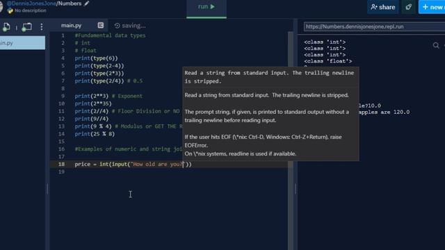
Task: Click 'print(25 % 8)' code line
Action: [95, 134]
